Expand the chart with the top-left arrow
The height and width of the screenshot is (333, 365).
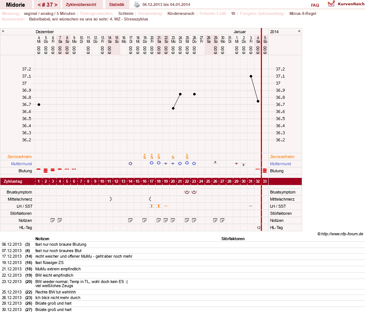(3, 31)
